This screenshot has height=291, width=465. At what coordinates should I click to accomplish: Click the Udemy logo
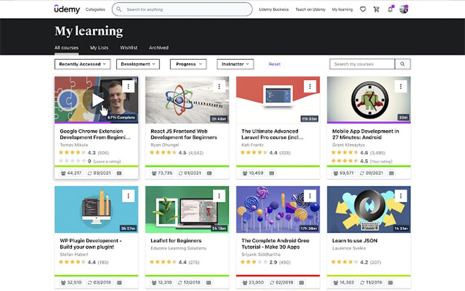coord(67,9)
